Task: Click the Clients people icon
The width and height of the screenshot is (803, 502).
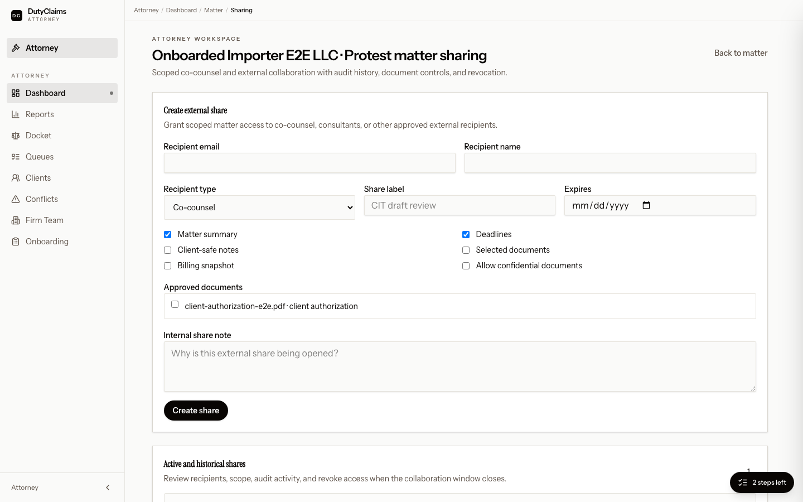Action: tap(16, 178)
